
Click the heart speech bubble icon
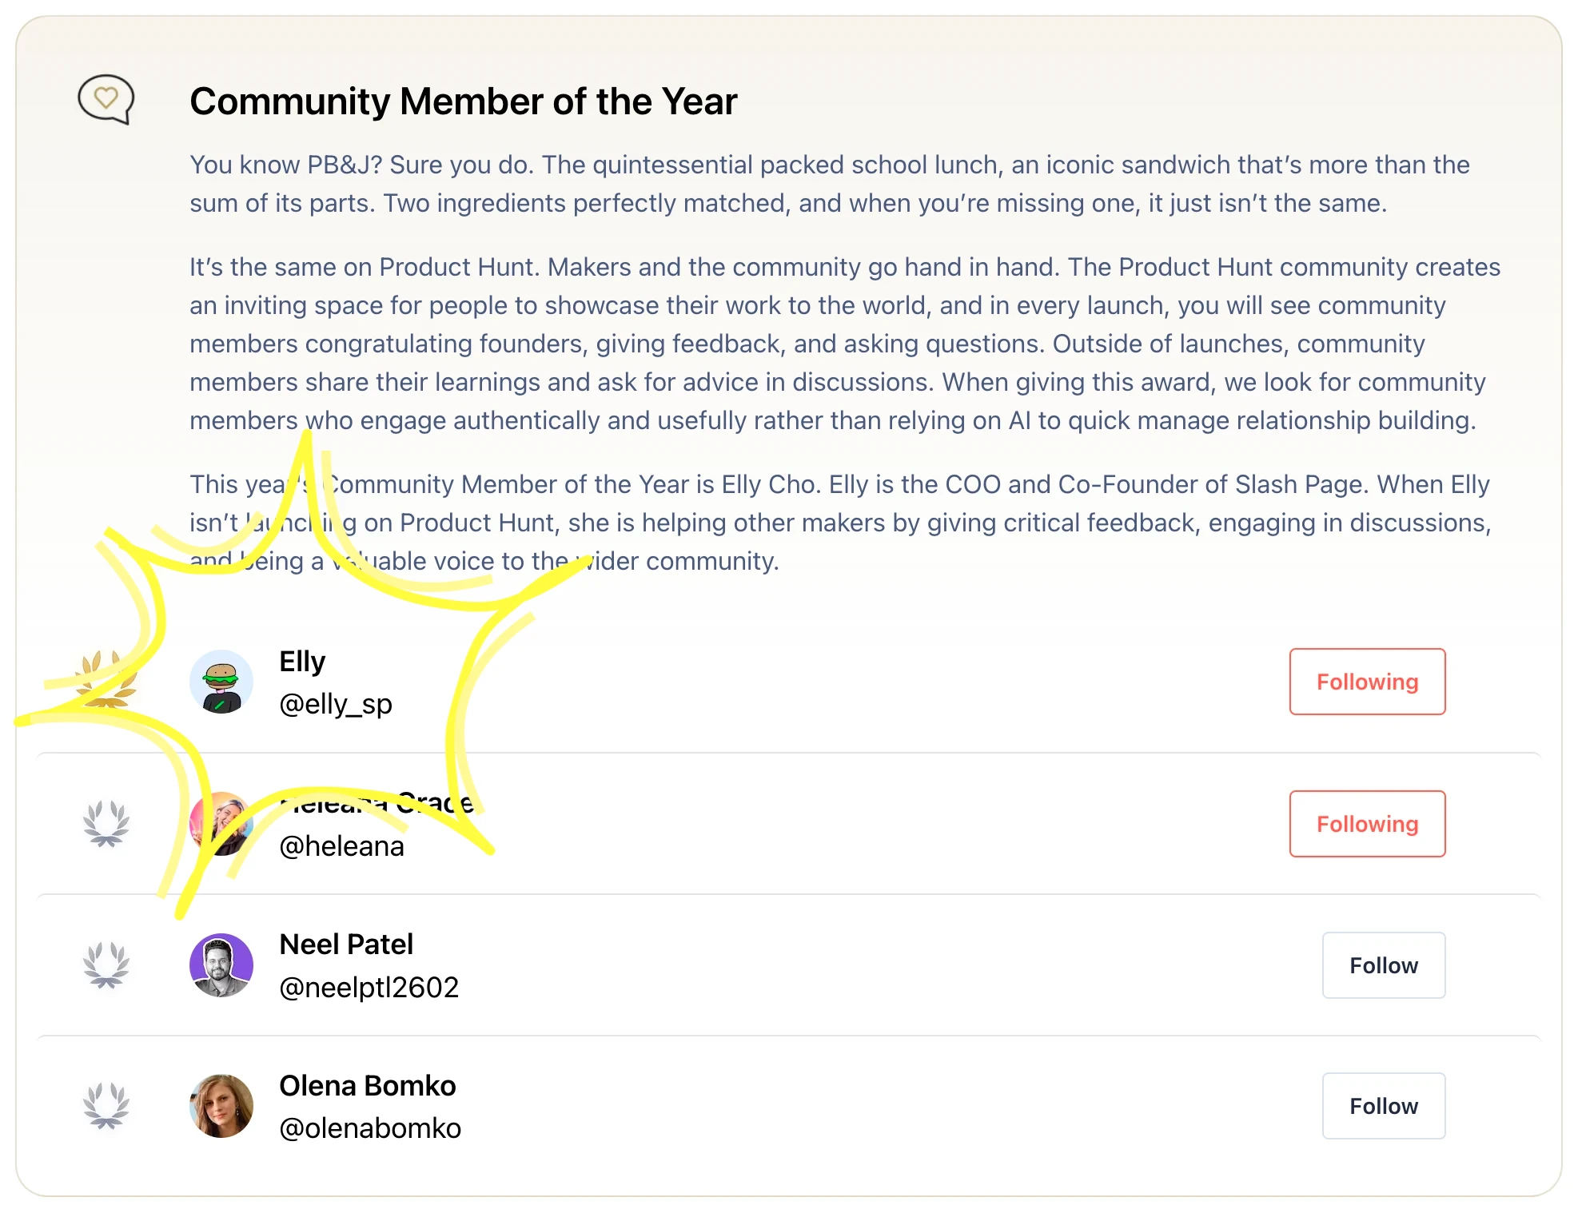[x=106, y=100]
